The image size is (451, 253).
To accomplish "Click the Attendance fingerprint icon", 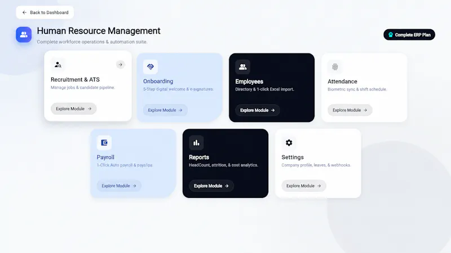I will tap(335, 67).
